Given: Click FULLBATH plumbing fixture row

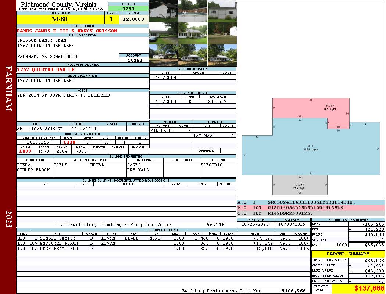Looking at the screenshot, I should pyautogui.click(x=171, y=130).
